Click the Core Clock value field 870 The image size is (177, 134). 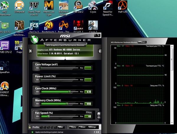point(88,92)
